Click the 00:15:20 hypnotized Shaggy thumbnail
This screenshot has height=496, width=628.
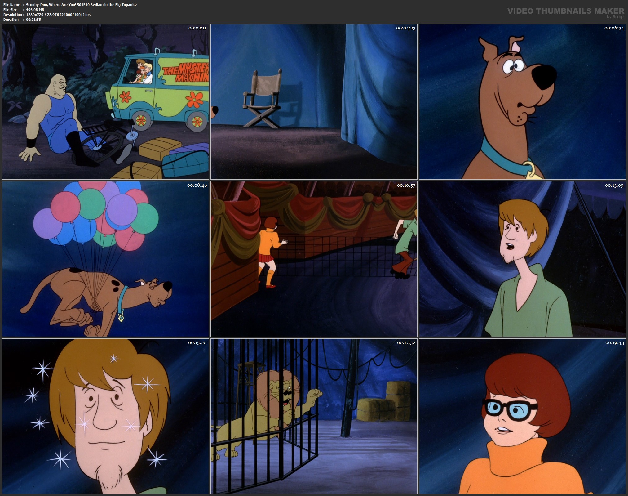pos(105,416)
